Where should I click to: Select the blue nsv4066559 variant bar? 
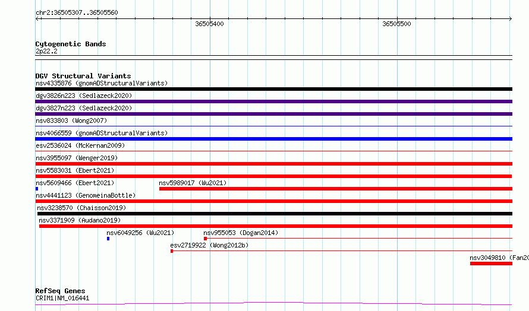point(273,139)
